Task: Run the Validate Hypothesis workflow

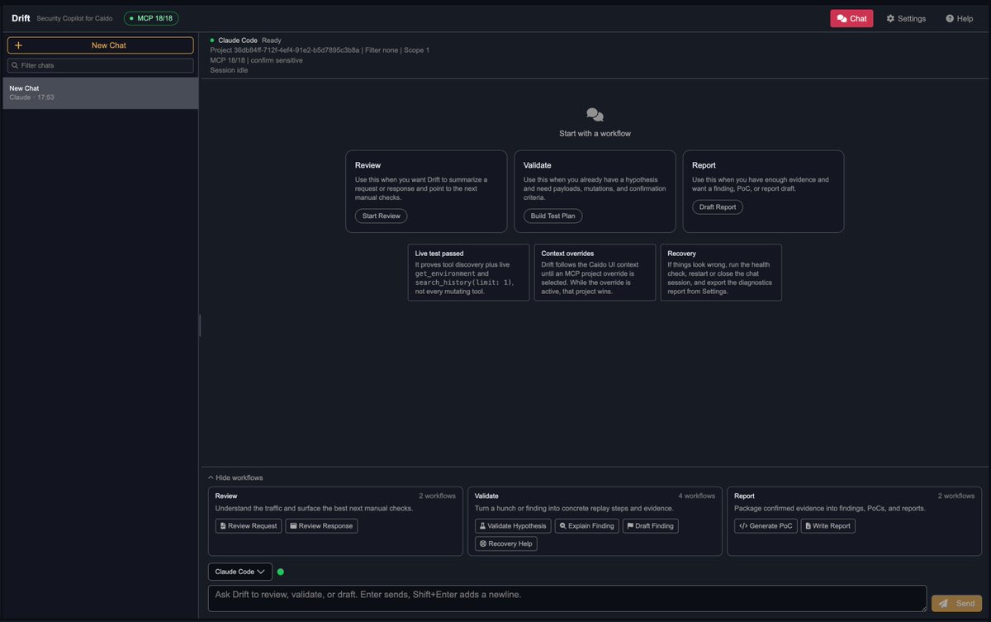Action: click(513, 526)
